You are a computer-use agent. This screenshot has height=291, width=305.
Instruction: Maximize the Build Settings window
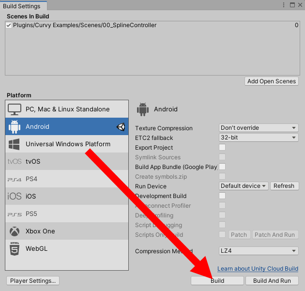[292, 5]
